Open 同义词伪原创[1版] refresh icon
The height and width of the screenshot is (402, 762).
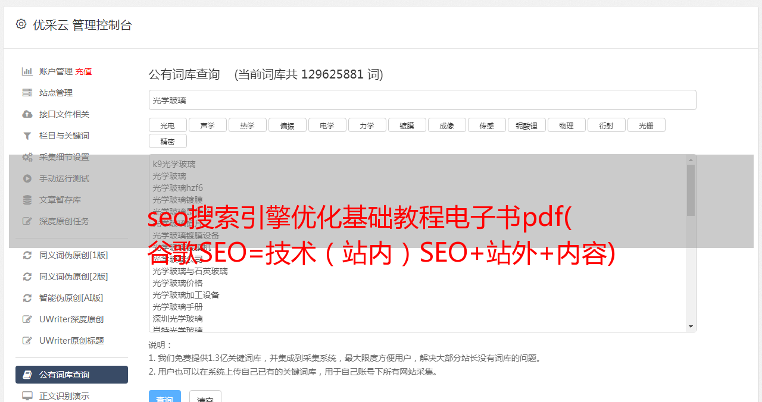27,255
